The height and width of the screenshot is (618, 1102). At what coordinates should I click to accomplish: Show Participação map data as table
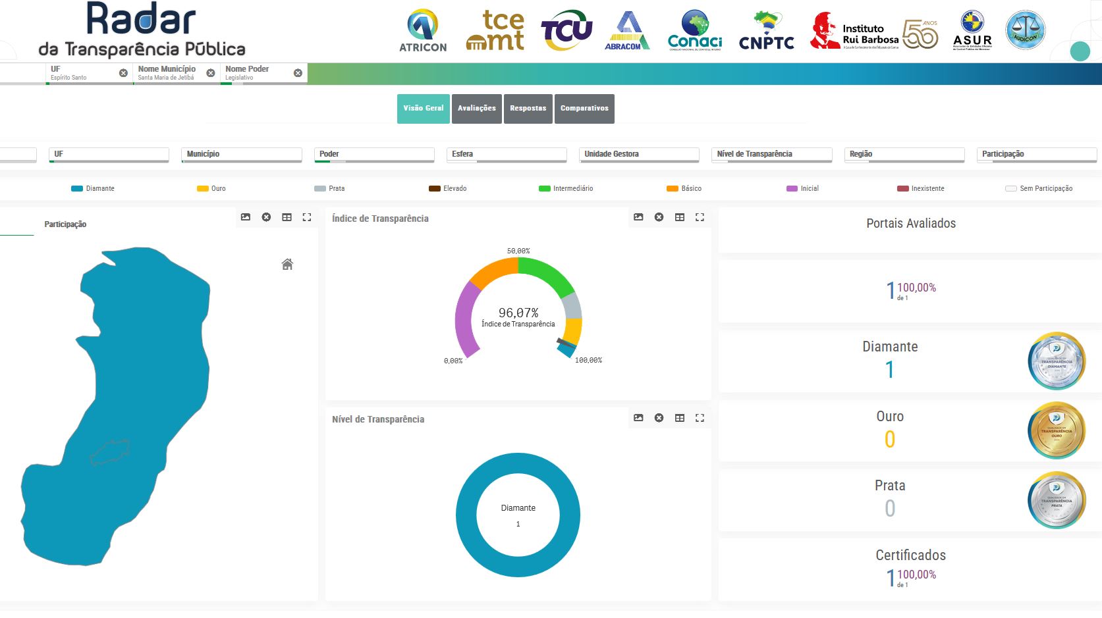coord(287,217)
